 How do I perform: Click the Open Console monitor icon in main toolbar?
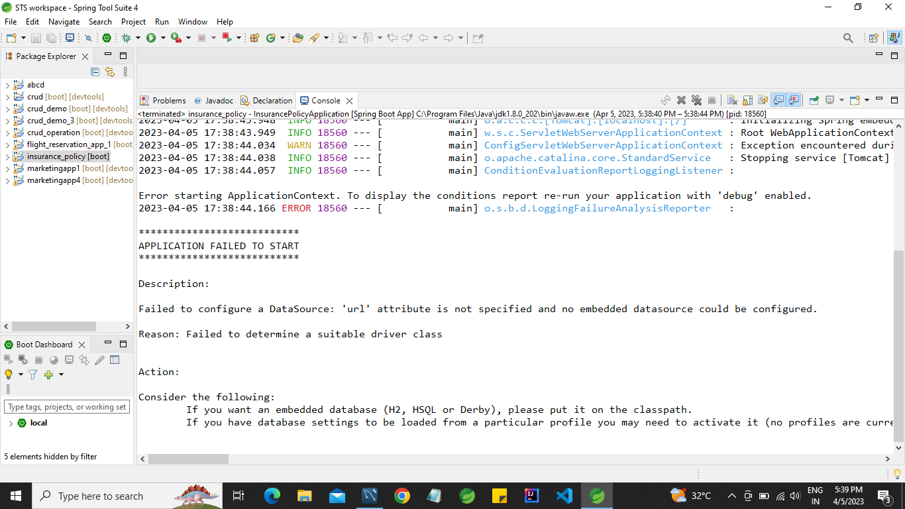[70, 38]
